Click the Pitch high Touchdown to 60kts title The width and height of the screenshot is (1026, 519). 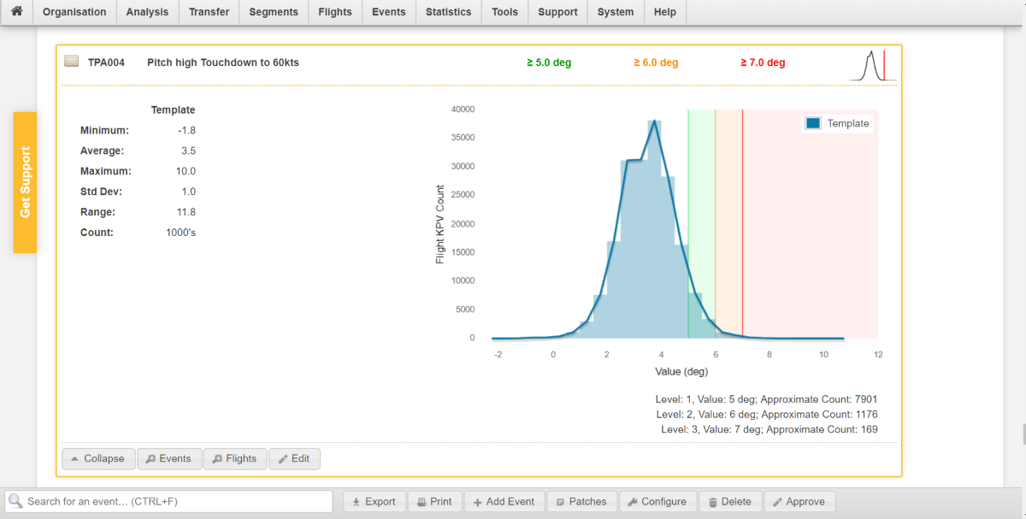coord(223,62)
